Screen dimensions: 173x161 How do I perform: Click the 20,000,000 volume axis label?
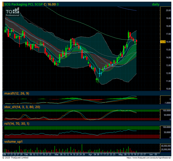tap(166, 149)
